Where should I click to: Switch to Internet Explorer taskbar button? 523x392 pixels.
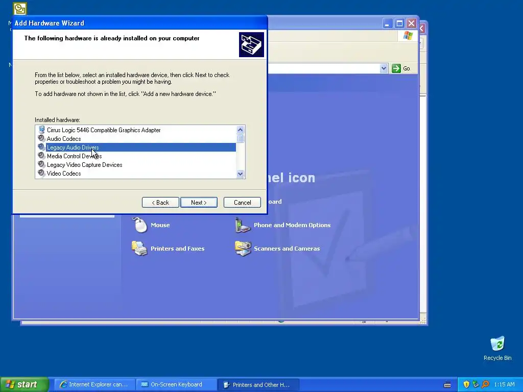pos(95,385)
